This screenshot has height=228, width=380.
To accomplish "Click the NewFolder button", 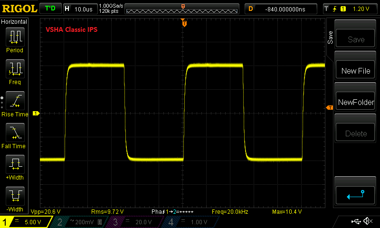I will click(x=355, y=101).
